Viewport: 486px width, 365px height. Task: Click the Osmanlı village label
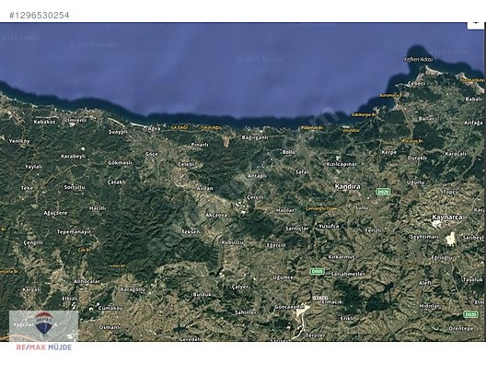click(110, 327)
